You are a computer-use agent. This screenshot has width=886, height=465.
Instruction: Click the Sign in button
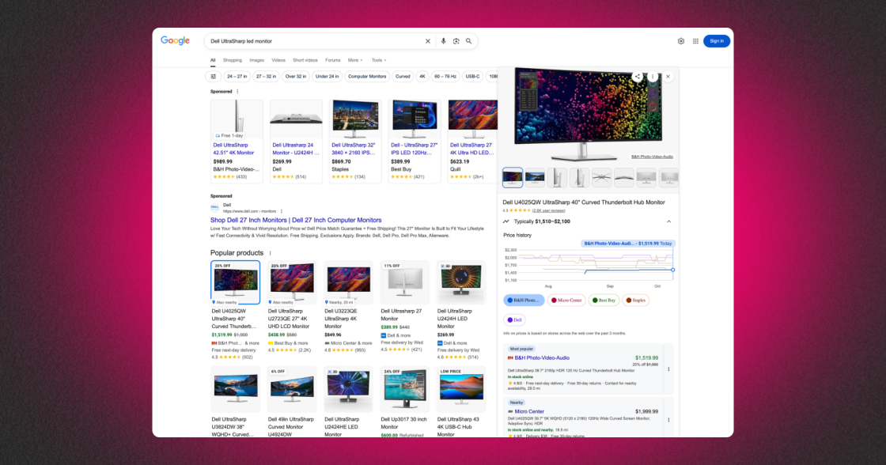point(717,40)
